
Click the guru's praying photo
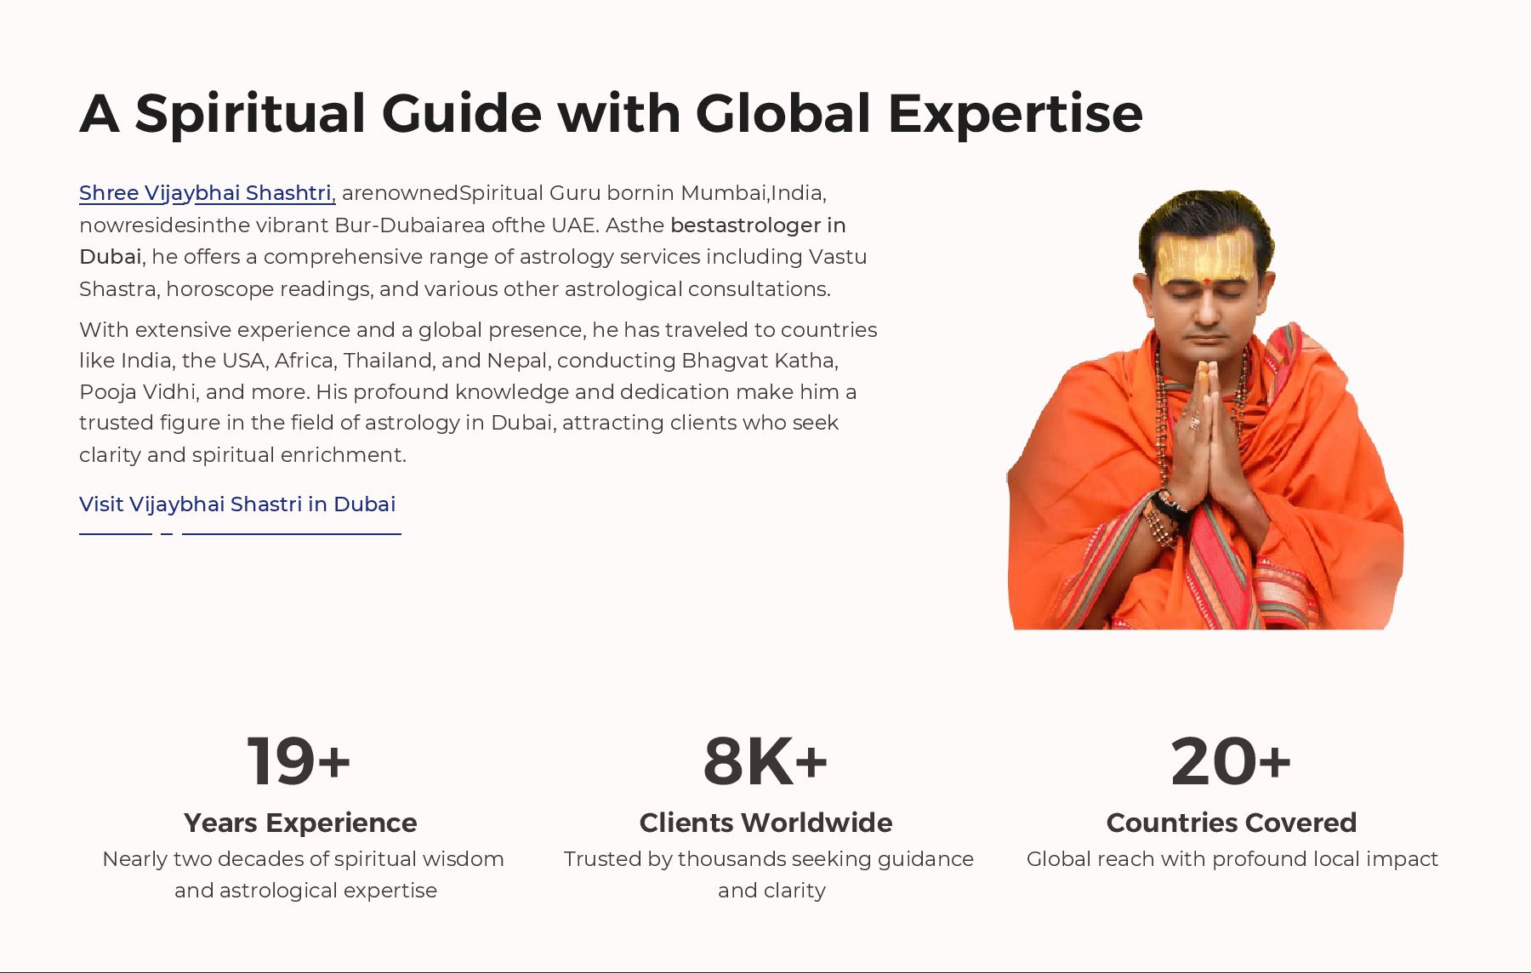1205,409
